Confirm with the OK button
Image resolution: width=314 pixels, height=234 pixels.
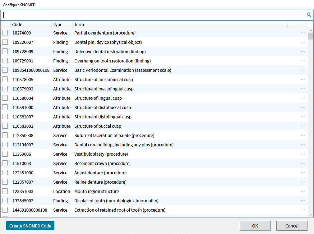pyautogui.click(x=255, y=226)
